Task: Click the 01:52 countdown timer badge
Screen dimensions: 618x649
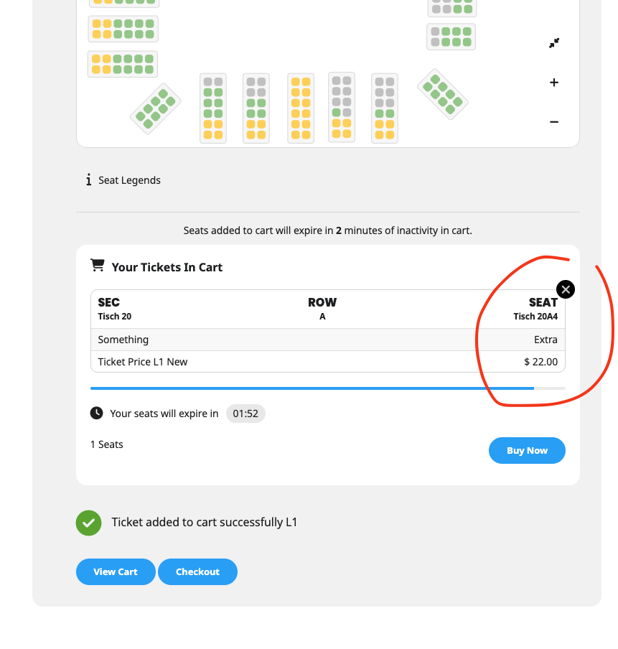Action: coord(245,414)
